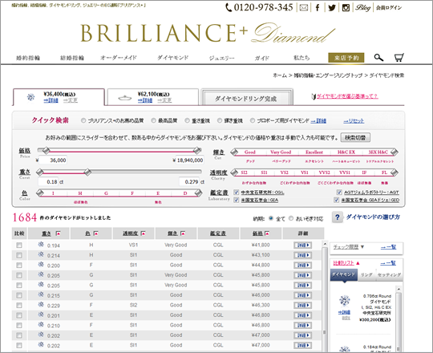Open the shopping cart icon

pyautogui.click(x=399, y=58)
